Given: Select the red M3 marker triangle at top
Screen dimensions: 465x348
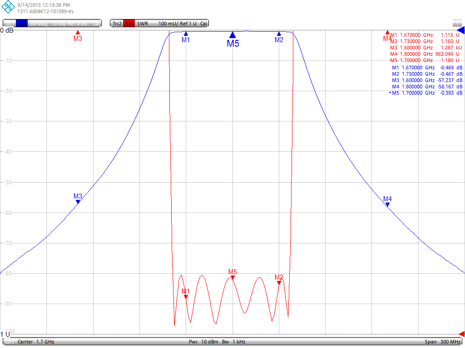Looking at the screenshot, I should coord(78,32).
